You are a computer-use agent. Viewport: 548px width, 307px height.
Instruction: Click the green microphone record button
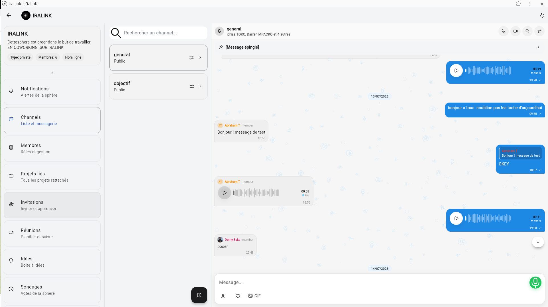pyautogui.click(x=535, y=283)
